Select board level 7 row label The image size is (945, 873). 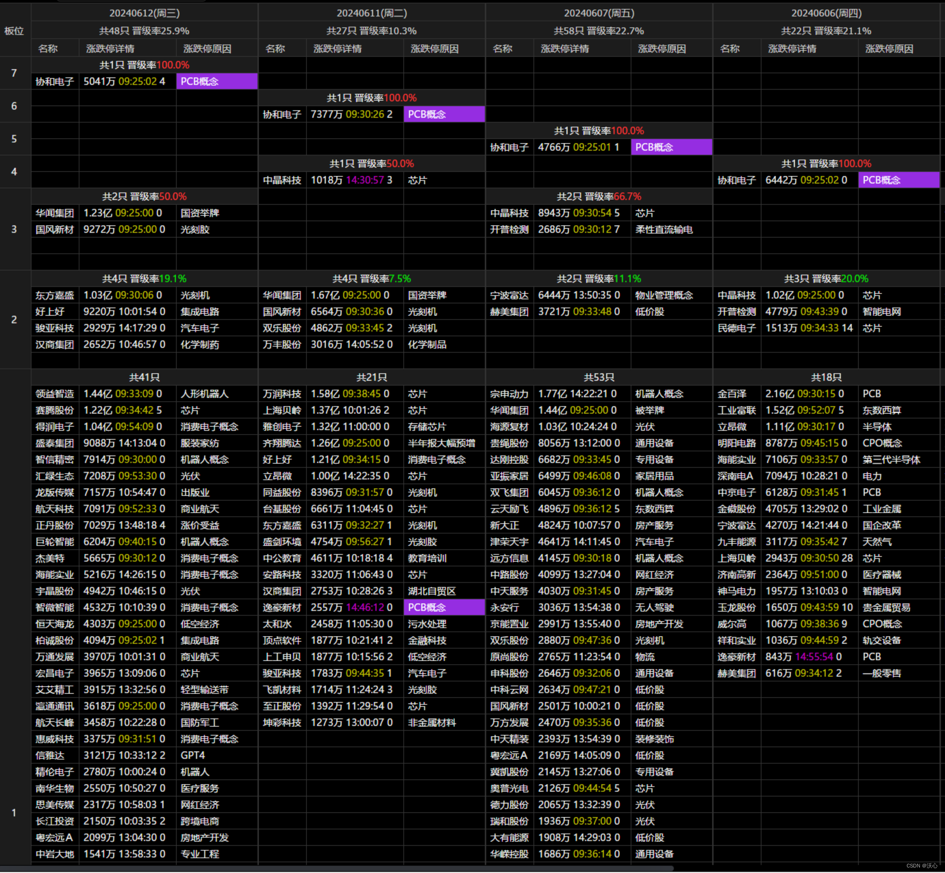point(14,73)
